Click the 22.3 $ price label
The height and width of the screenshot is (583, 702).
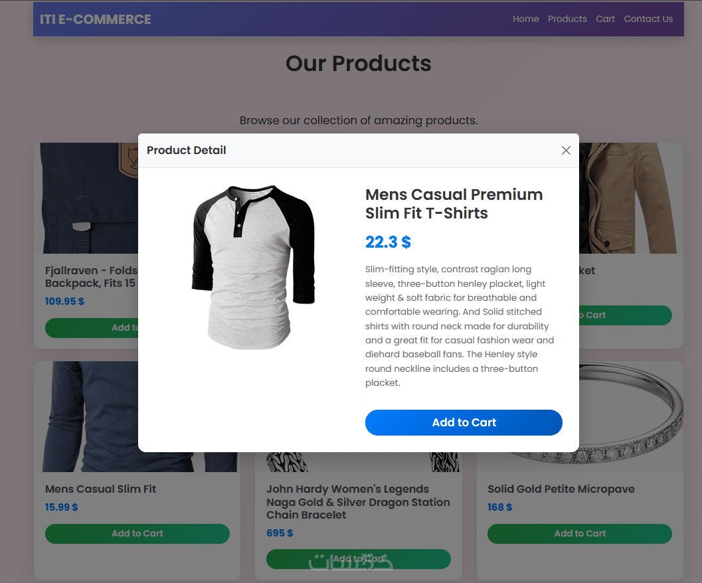point(388,242)
